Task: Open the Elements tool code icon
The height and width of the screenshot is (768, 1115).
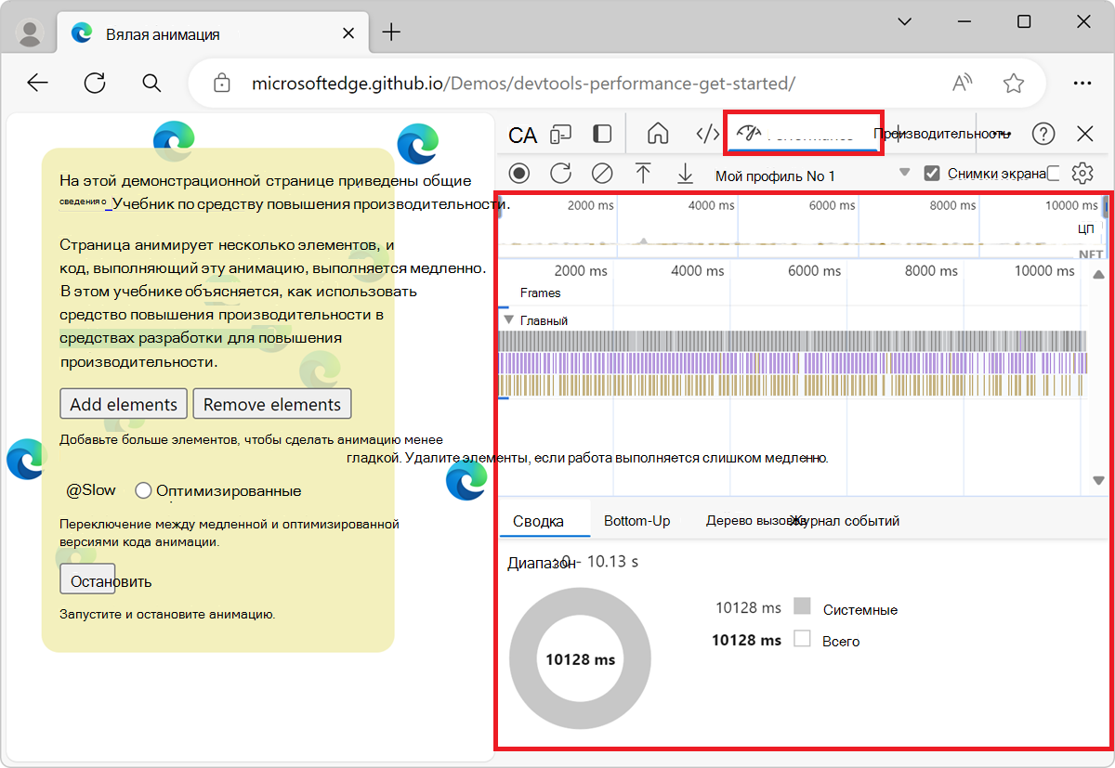Action: [x=708, y=134]
